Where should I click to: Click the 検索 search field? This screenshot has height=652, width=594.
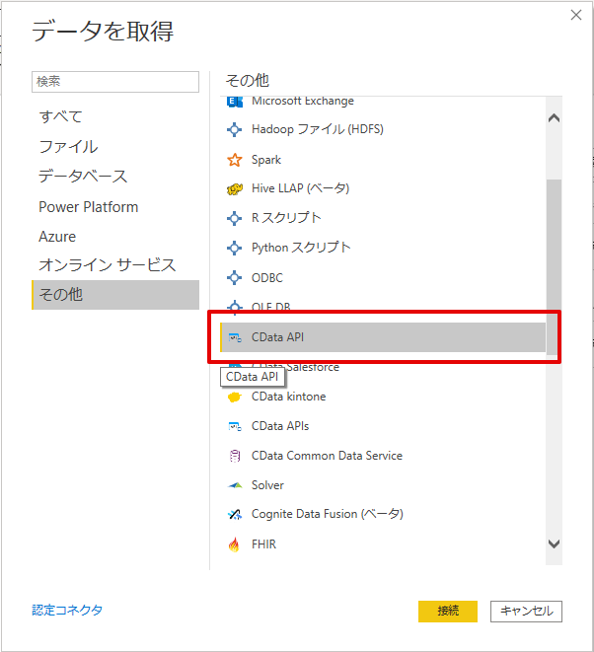point(115,82)
